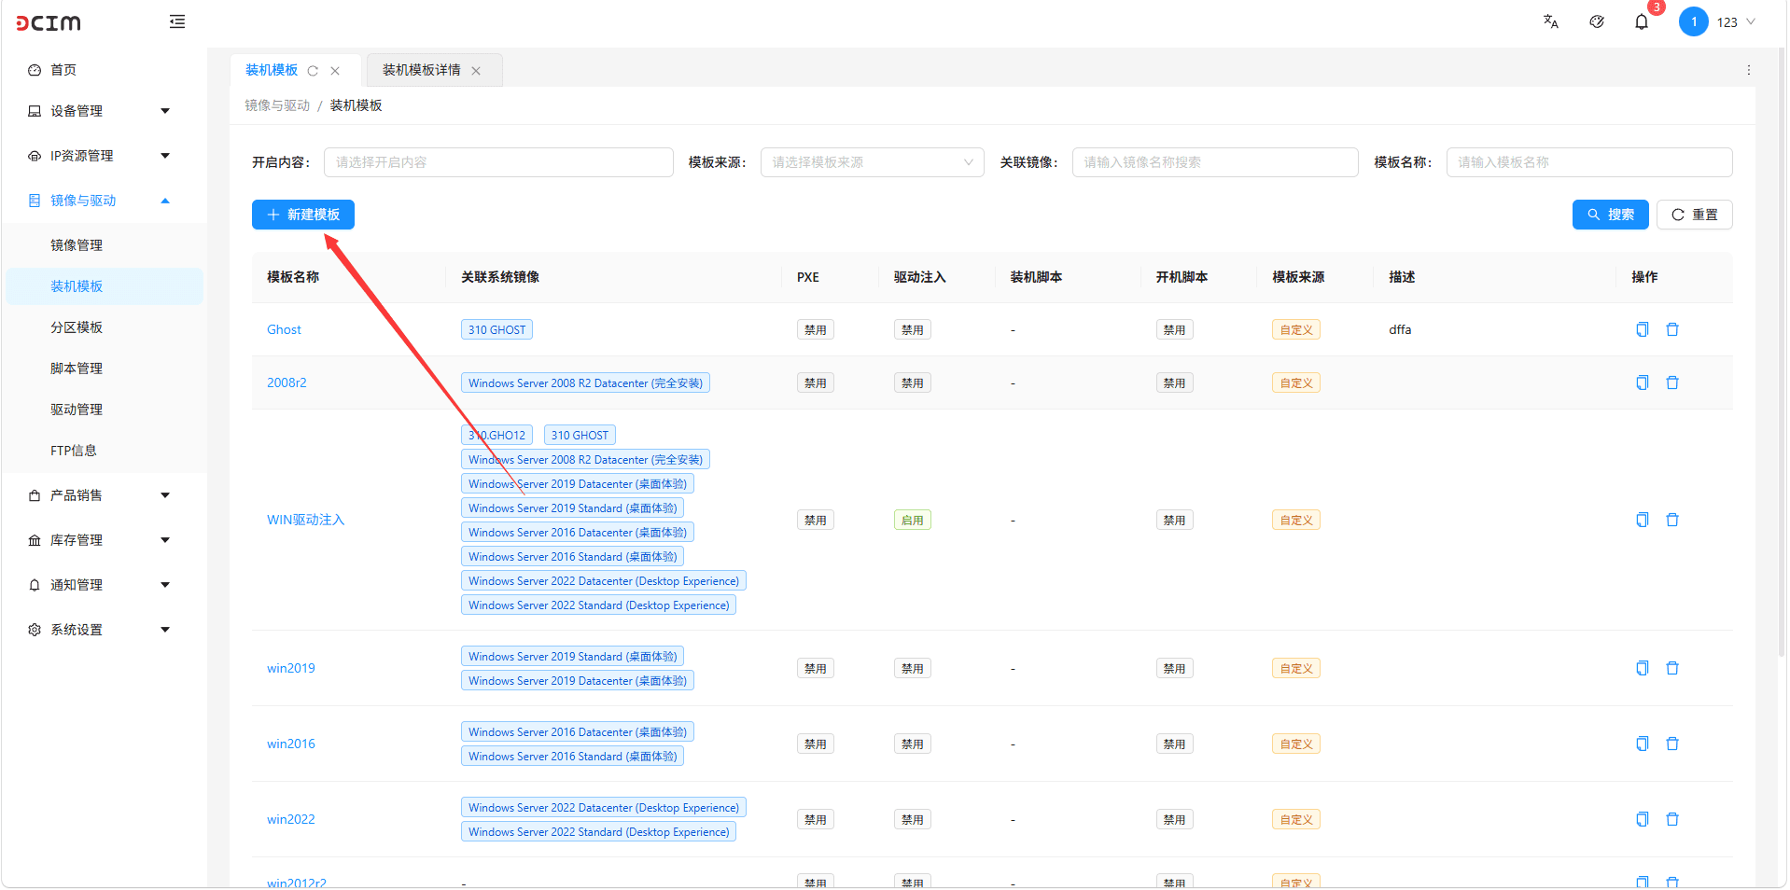The height and width of the screenshot is (890, 1790).
Task: Click the 310.GHO12 image tag
Action: coord(496,435)
